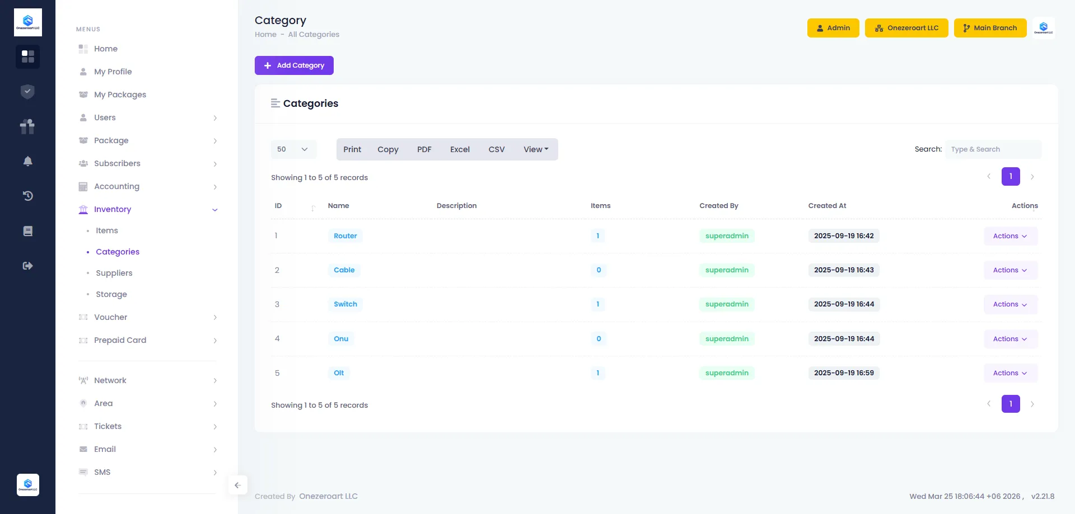This screenshot has width=1075, height=514.
Task: Open the logbook icon in the sidebar
Action: (27, 230)
